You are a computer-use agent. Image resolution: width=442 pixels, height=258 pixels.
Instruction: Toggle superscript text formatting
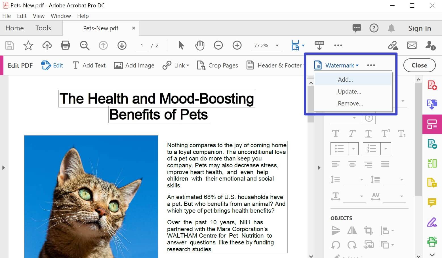(385, 133)
